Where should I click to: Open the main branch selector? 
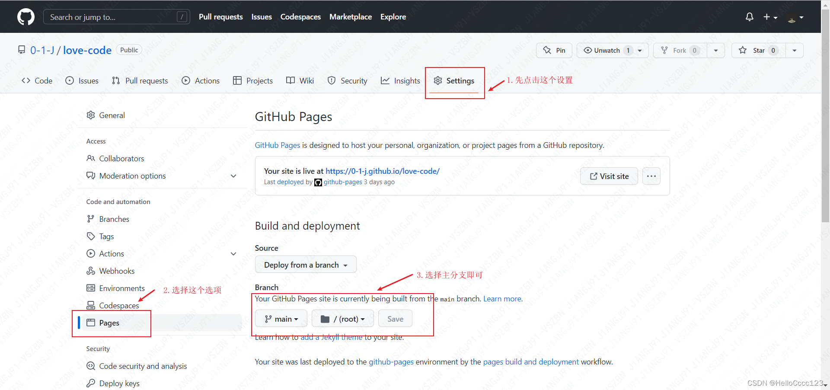click(281, 319)
